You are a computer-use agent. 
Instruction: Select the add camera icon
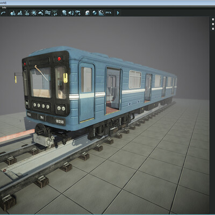pyautogui.click(x=78, y=13)
